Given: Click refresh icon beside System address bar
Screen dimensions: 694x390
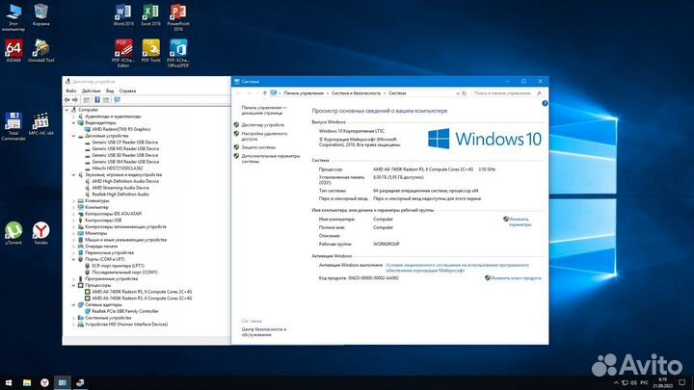Looking at the screenshot, I should [x=464, y=93].
